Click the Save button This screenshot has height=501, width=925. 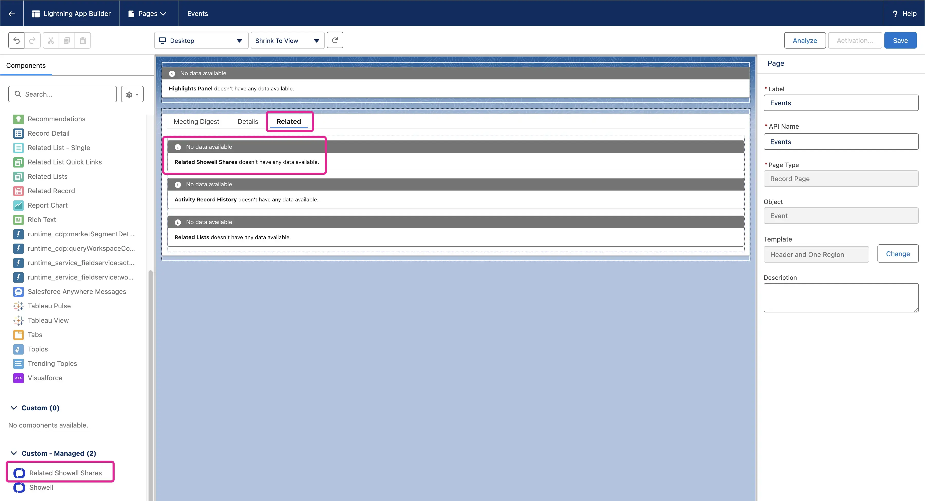(900, 40)
